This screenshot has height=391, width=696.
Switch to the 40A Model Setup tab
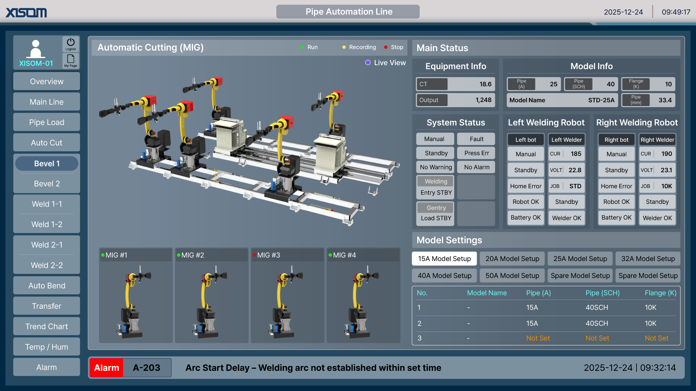[x=444, y=276]
